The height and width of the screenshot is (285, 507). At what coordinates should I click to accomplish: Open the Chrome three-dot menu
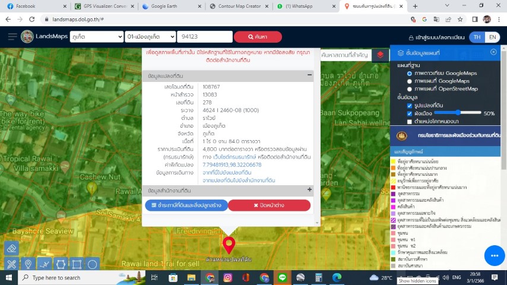tap(499, 20)
